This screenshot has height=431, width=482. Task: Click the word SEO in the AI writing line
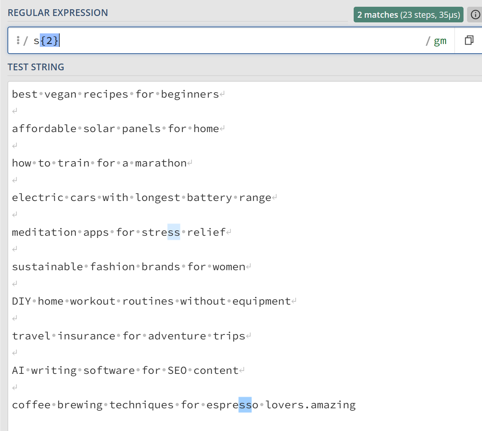click(x=178, y=370)
